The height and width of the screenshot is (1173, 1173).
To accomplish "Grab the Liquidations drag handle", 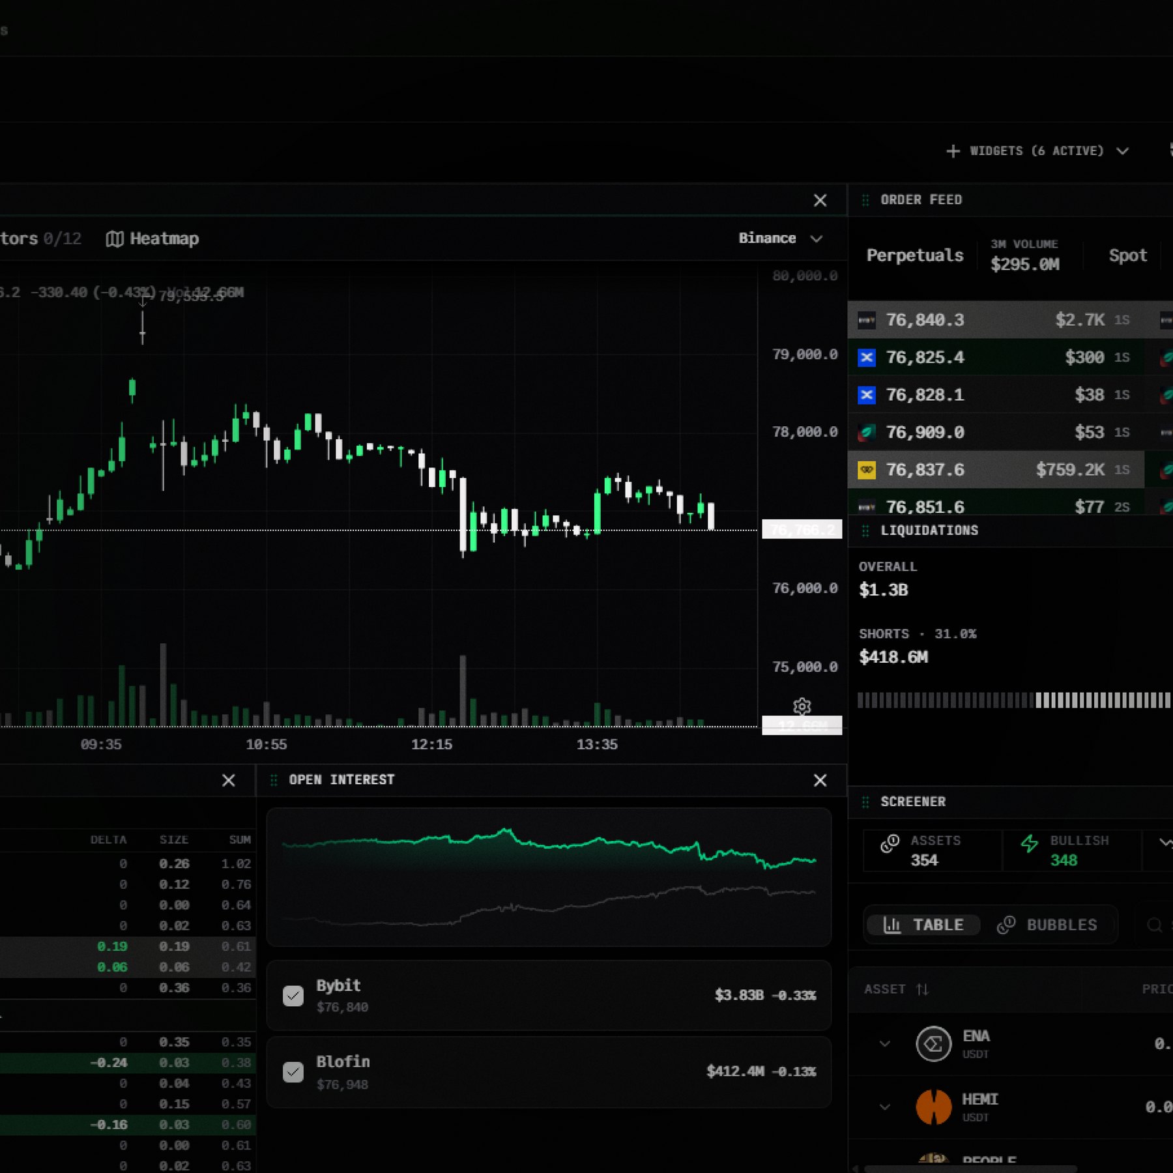I will tap(865, 530).
